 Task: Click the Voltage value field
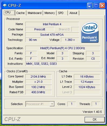click(x=70, y=40)
